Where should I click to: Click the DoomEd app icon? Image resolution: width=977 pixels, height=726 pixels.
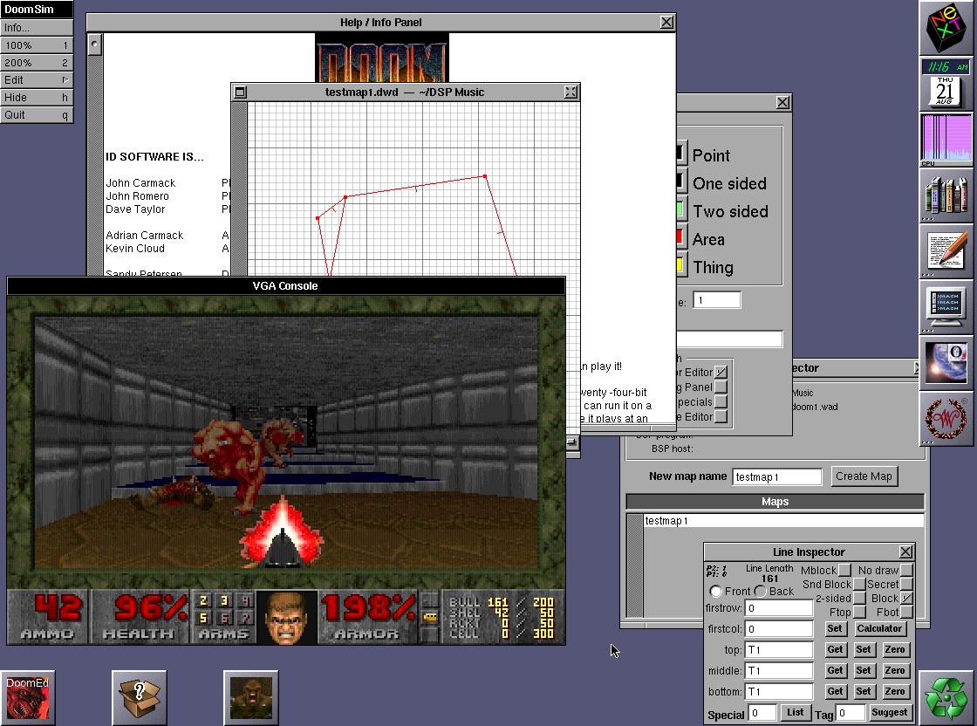28,697
